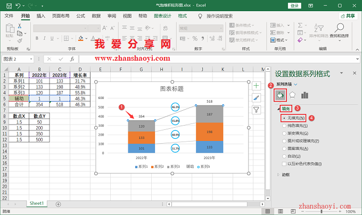Select the Sheet1 worksheet tab
The width and height of the screenshot is (362, 215).
pyautogui.click(x=37, y=203)
